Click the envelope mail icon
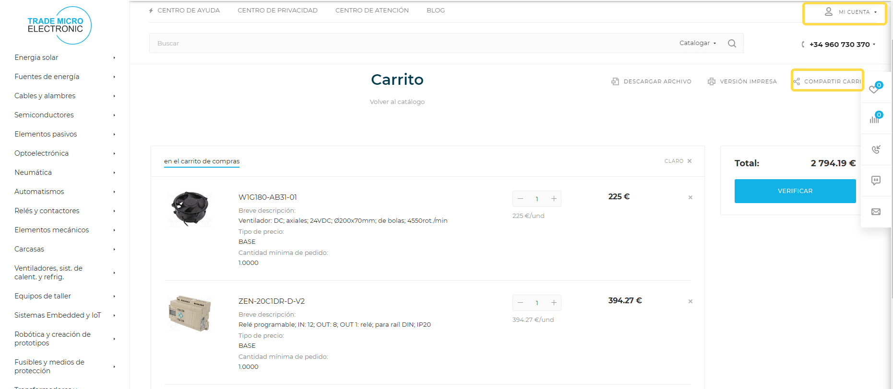 pyautogui.click(x=876, y=212)
